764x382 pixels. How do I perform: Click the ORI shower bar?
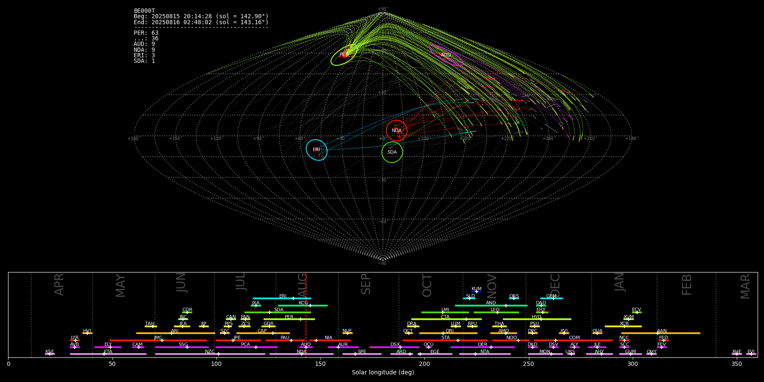click(x=448, y=333)
